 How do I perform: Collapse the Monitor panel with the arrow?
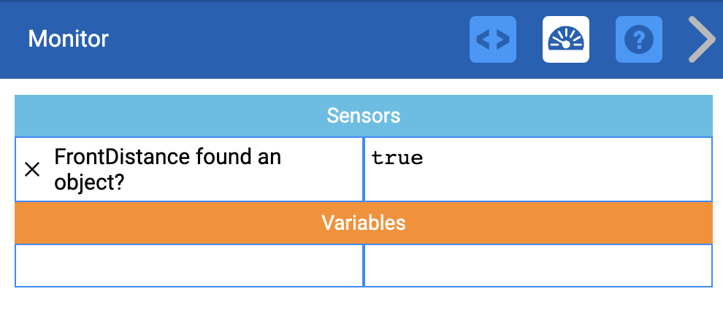tap(702, 39)
